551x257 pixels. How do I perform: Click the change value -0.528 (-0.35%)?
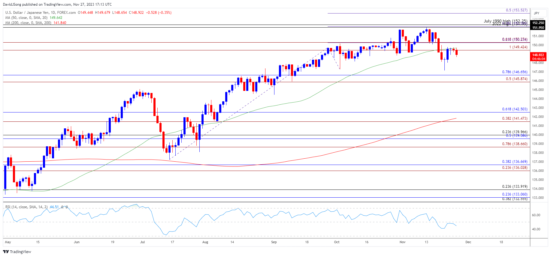(x=159, y=13)
